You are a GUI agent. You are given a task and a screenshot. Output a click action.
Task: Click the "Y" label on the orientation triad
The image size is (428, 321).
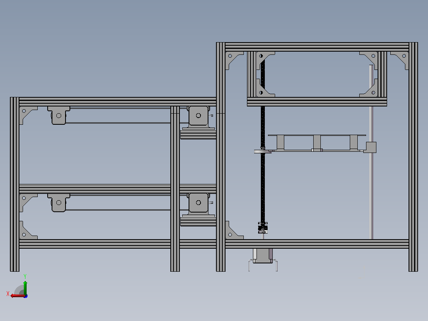pyautogui.click(x=25, y=277)
